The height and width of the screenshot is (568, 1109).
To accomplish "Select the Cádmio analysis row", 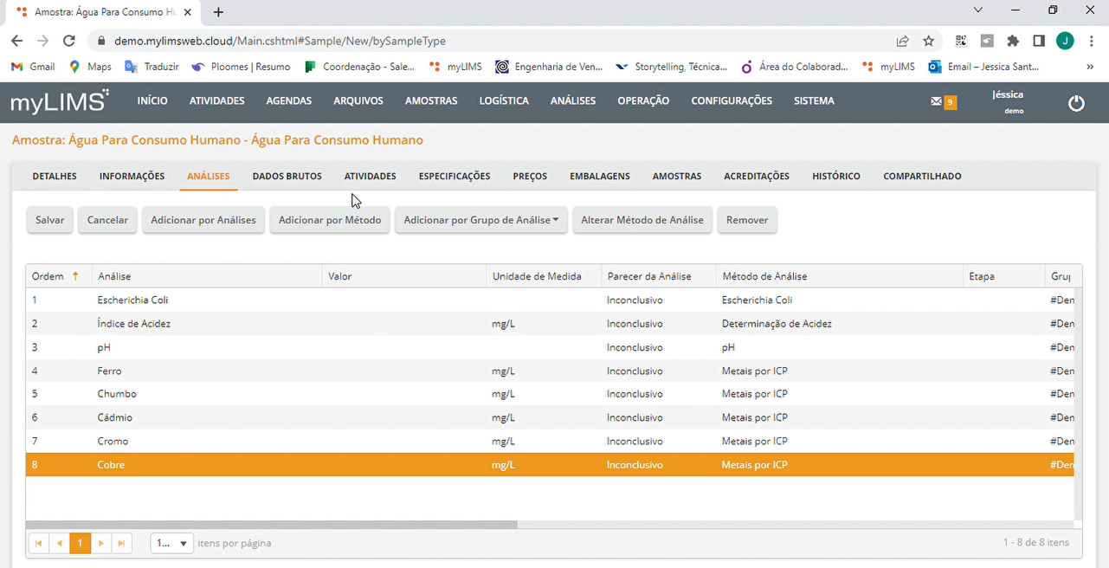I will coord(550,417).
